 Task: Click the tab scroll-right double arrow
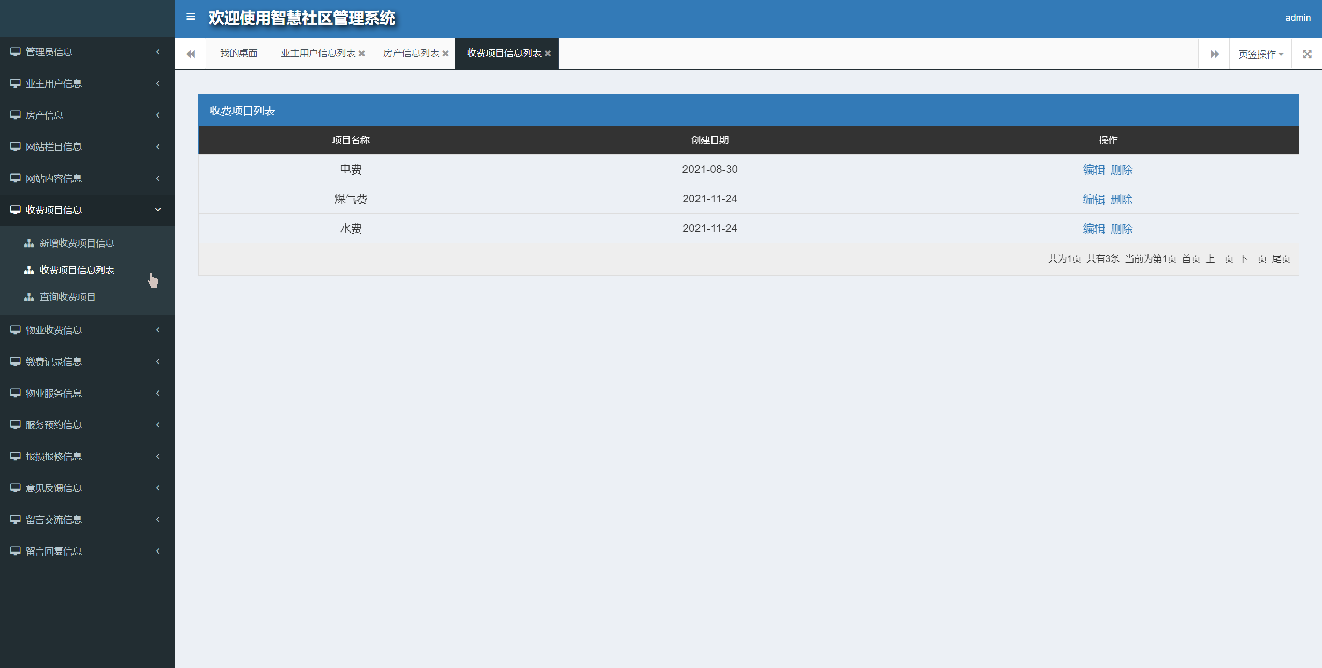pos(1214,54)
